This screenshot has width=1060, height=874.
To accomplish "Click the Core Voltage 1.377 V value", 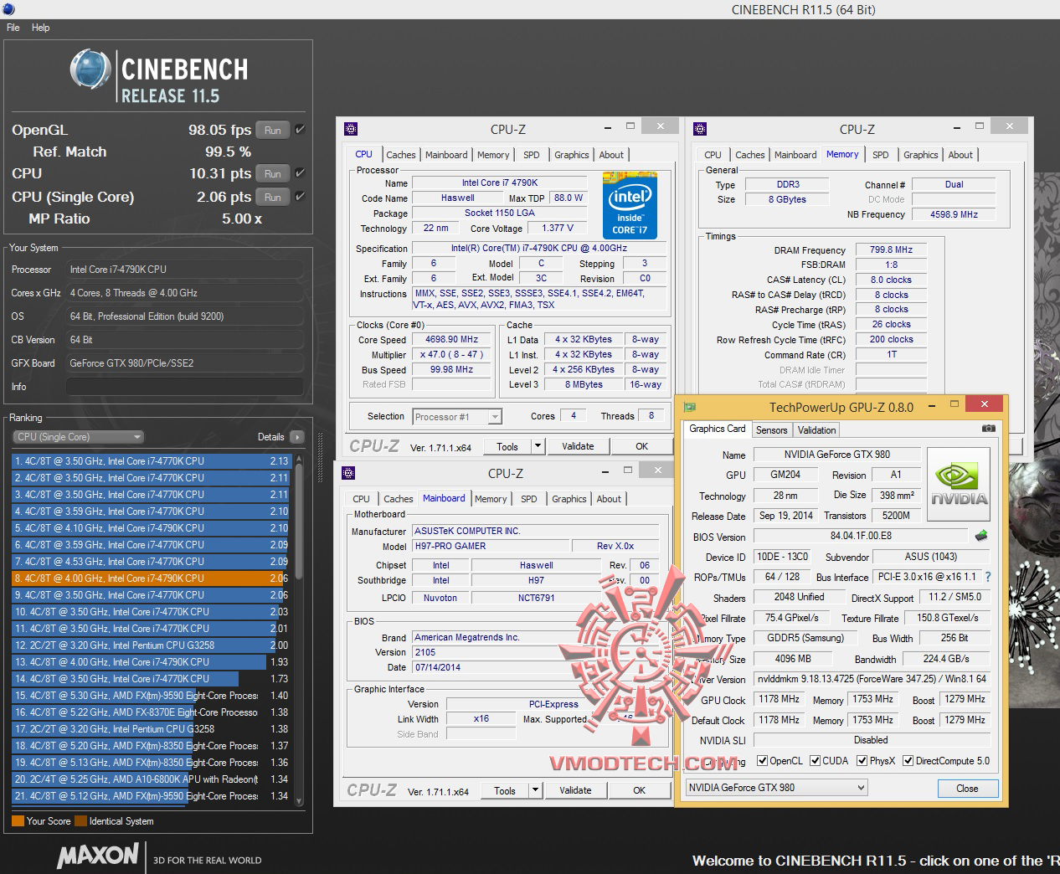I will click(x=558, y=228).
